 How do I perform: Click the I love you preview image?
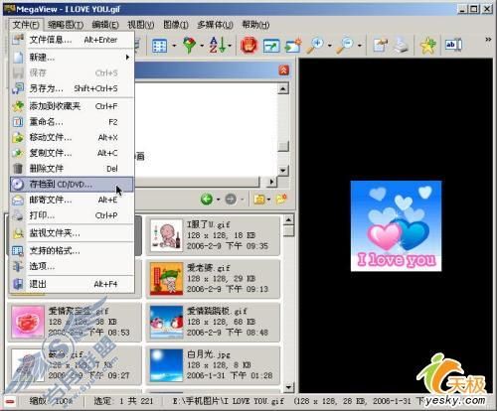pyautogui.click(x=396, y=225)
